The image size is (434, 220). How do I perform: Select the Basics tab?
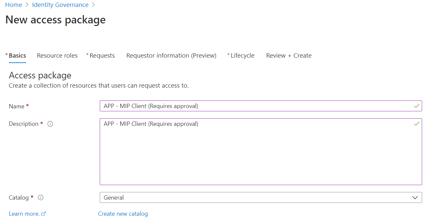tap(17, 56)
